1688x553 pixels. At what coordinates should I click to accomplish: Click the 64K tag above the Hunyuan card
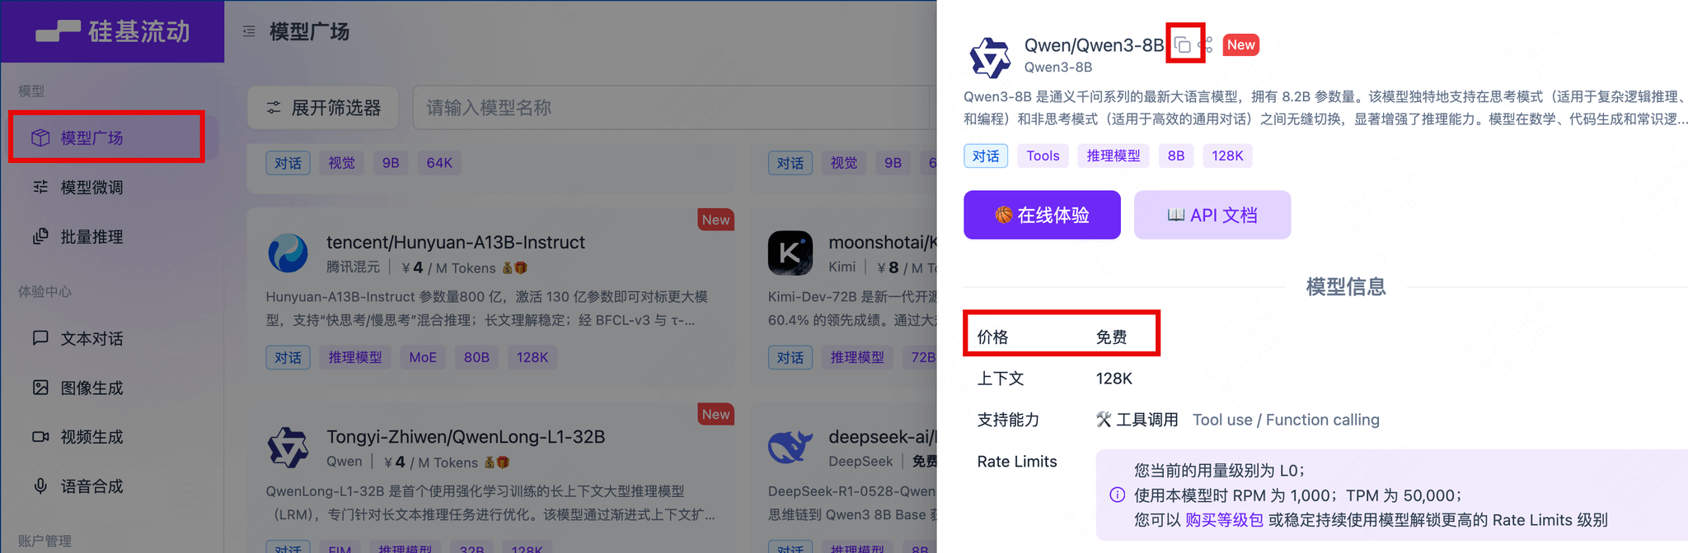pos(439,163)
